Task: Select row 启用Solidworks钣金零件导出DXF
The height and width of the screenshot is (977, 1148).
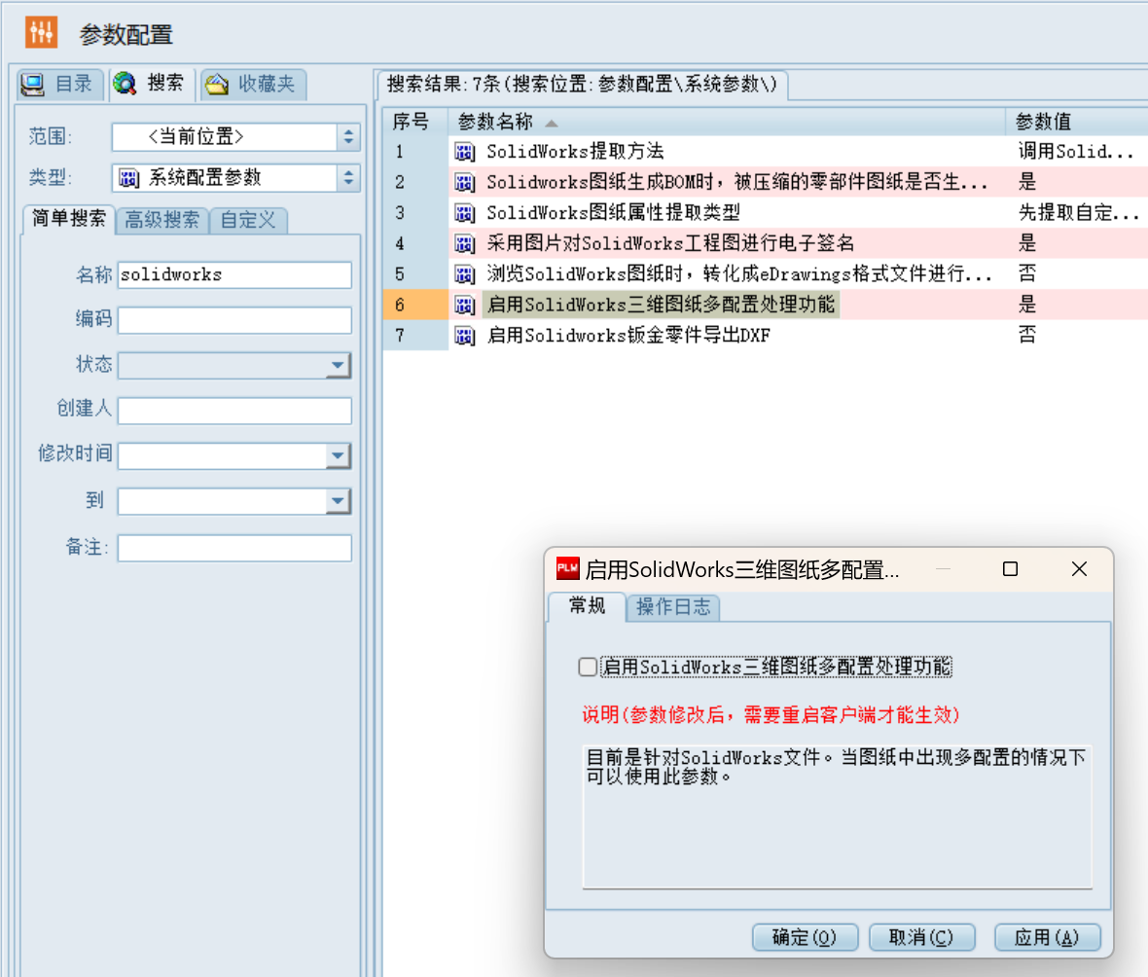Action: 765,336
